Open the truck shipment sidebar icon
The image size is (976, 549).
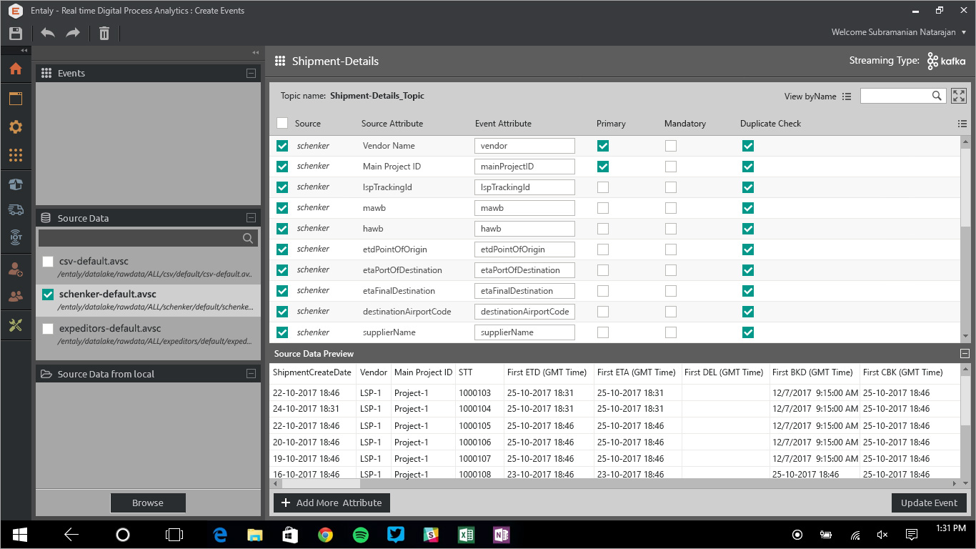click(x=16, y=209)
